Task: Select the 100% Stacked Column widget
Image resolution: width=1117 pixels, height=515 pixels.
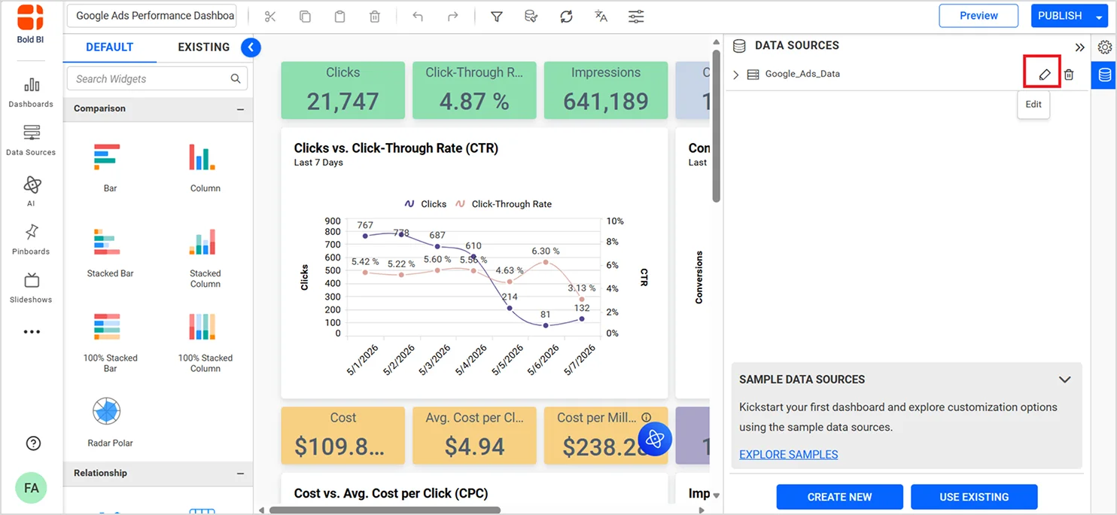Action: [205, 343]
